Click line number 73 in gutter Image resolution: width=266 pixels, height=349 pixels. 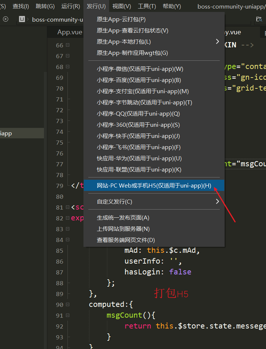coord(60,121)
